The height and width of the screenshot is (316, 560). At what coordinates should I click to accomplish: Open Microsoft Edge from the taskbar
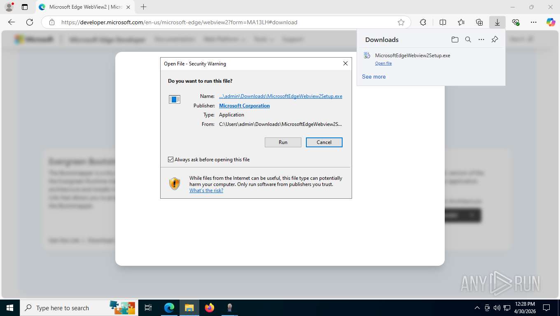(x=169, y=308)
